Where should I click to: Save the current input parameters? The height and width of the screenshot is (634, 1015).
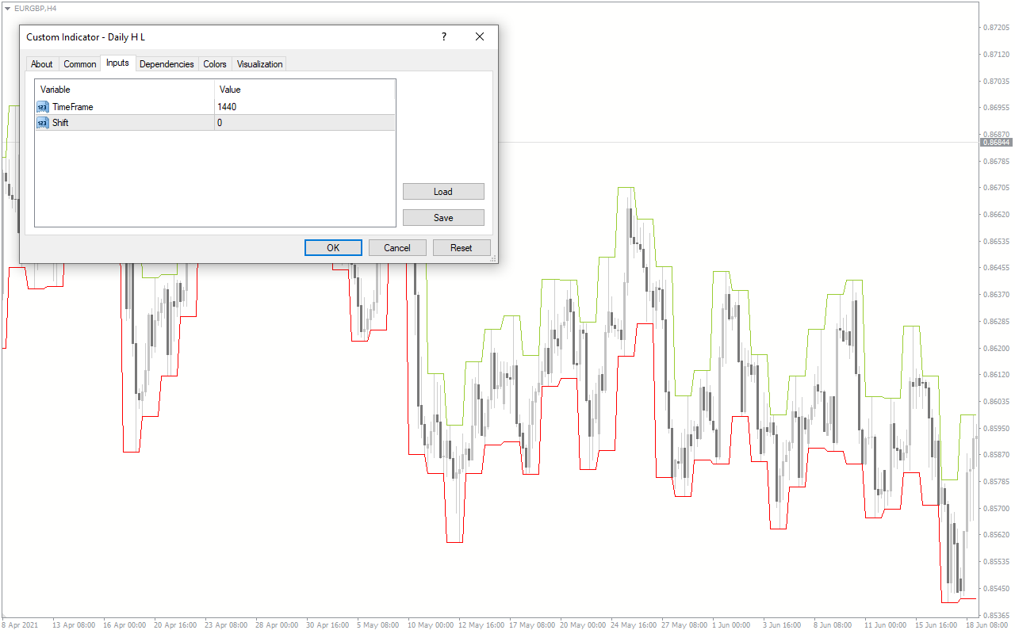[x=443, y=218]
